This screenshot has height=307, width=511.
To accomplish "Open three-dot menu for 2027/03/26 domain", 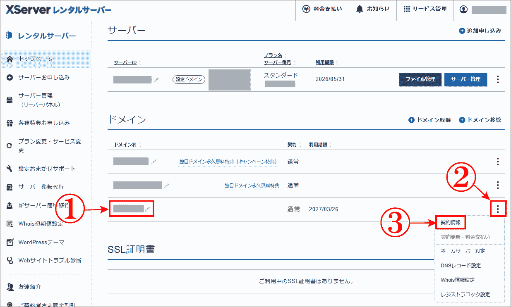I will click(x=498, y=209).
